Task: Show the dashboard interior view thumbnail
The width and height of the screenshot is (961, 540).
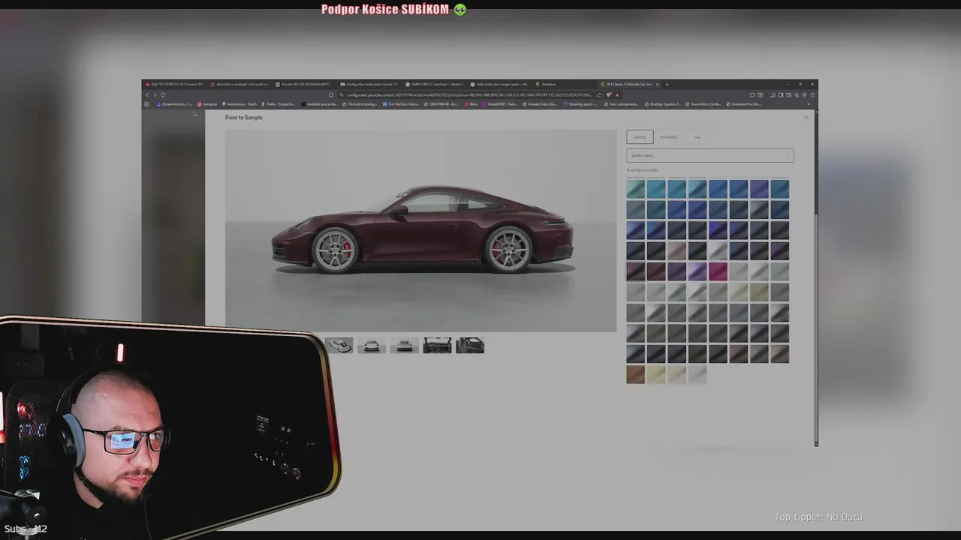Action: [x=437, y=345]
